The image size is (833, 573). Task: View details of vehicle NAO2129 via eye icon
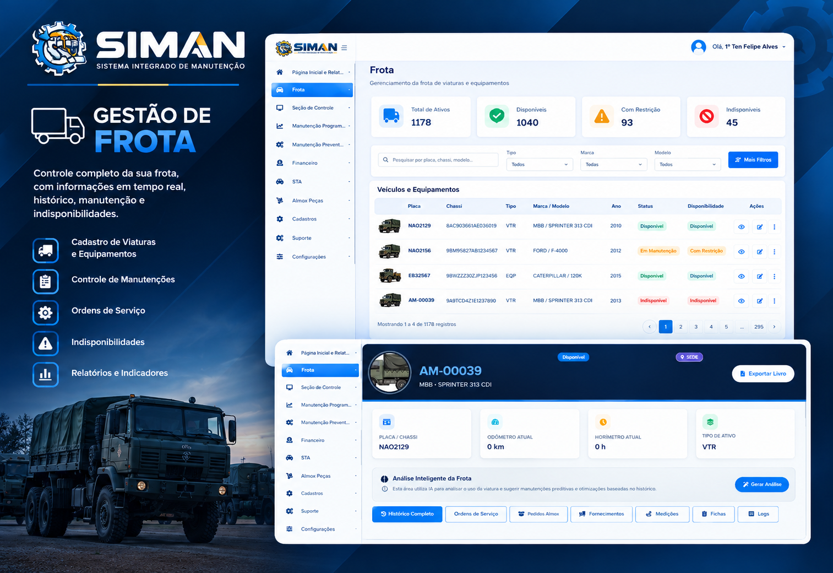(x=742, y=227)
